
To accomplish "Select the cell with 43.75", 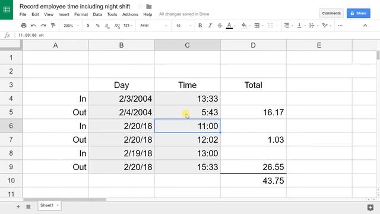I will [254, 181].
